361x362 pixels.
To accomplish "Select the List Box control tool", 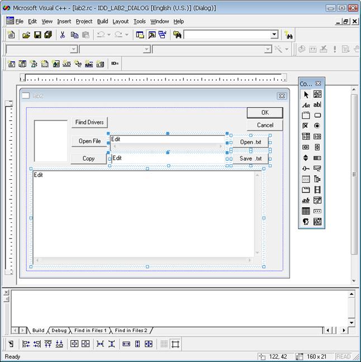I will point(317,136).
